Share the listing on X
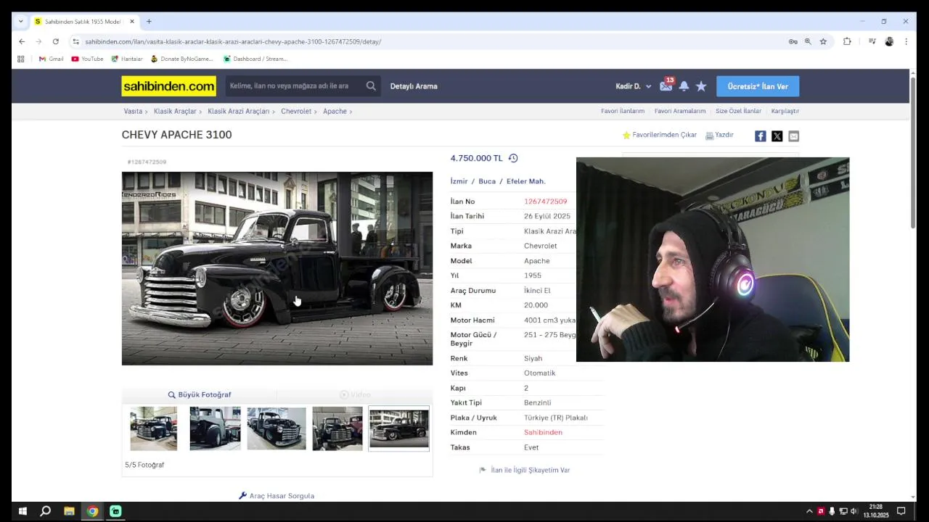Viewport: 929px width, 522px height. point(777,136)
